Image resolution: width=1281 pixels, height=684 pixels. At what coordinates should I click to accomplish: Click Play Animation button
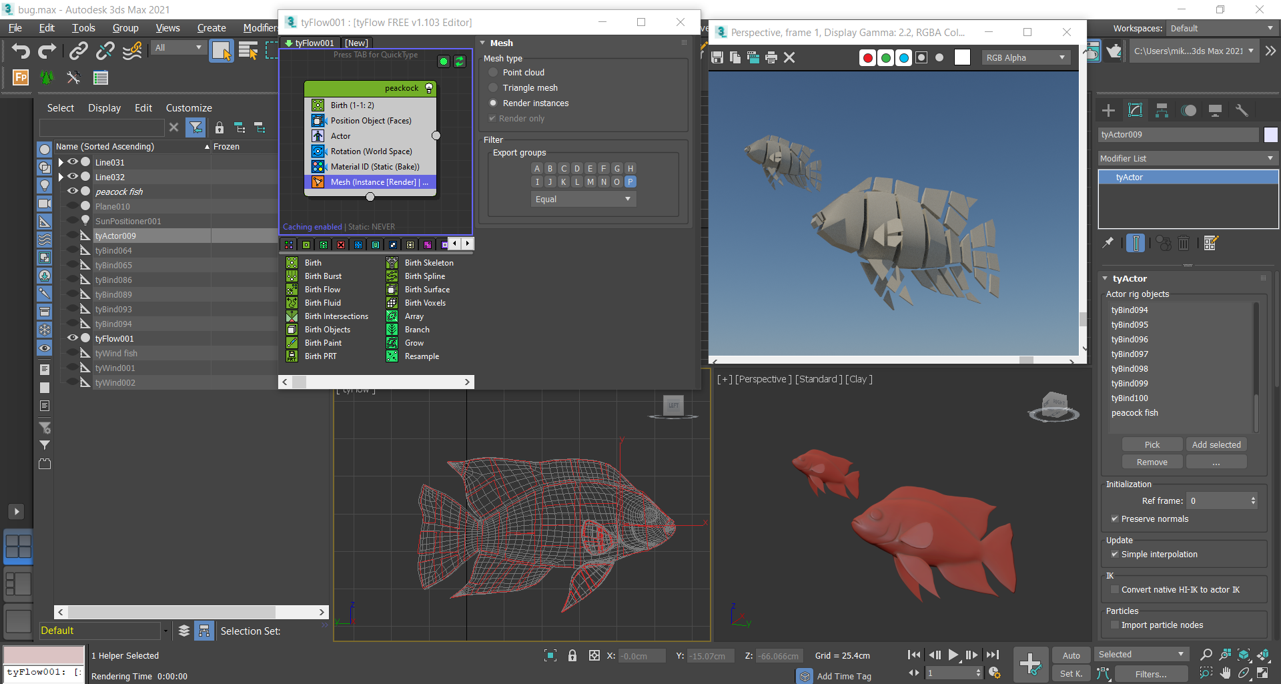click(953, 655)
